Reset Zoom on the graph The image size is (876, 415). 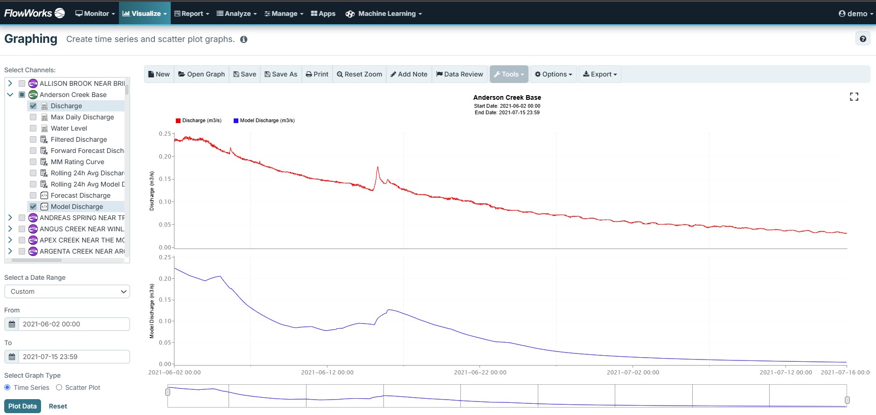coord(360,74)
